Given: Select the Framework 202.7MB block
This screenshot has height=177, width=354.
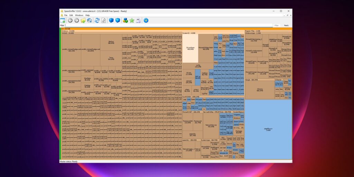Looking at the screenshot, I should 198,122.
